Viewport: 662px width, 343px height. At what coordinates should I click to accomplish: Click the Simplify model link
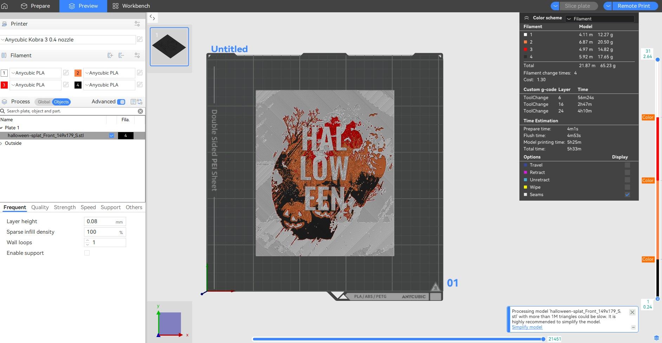tap(527, 327)
